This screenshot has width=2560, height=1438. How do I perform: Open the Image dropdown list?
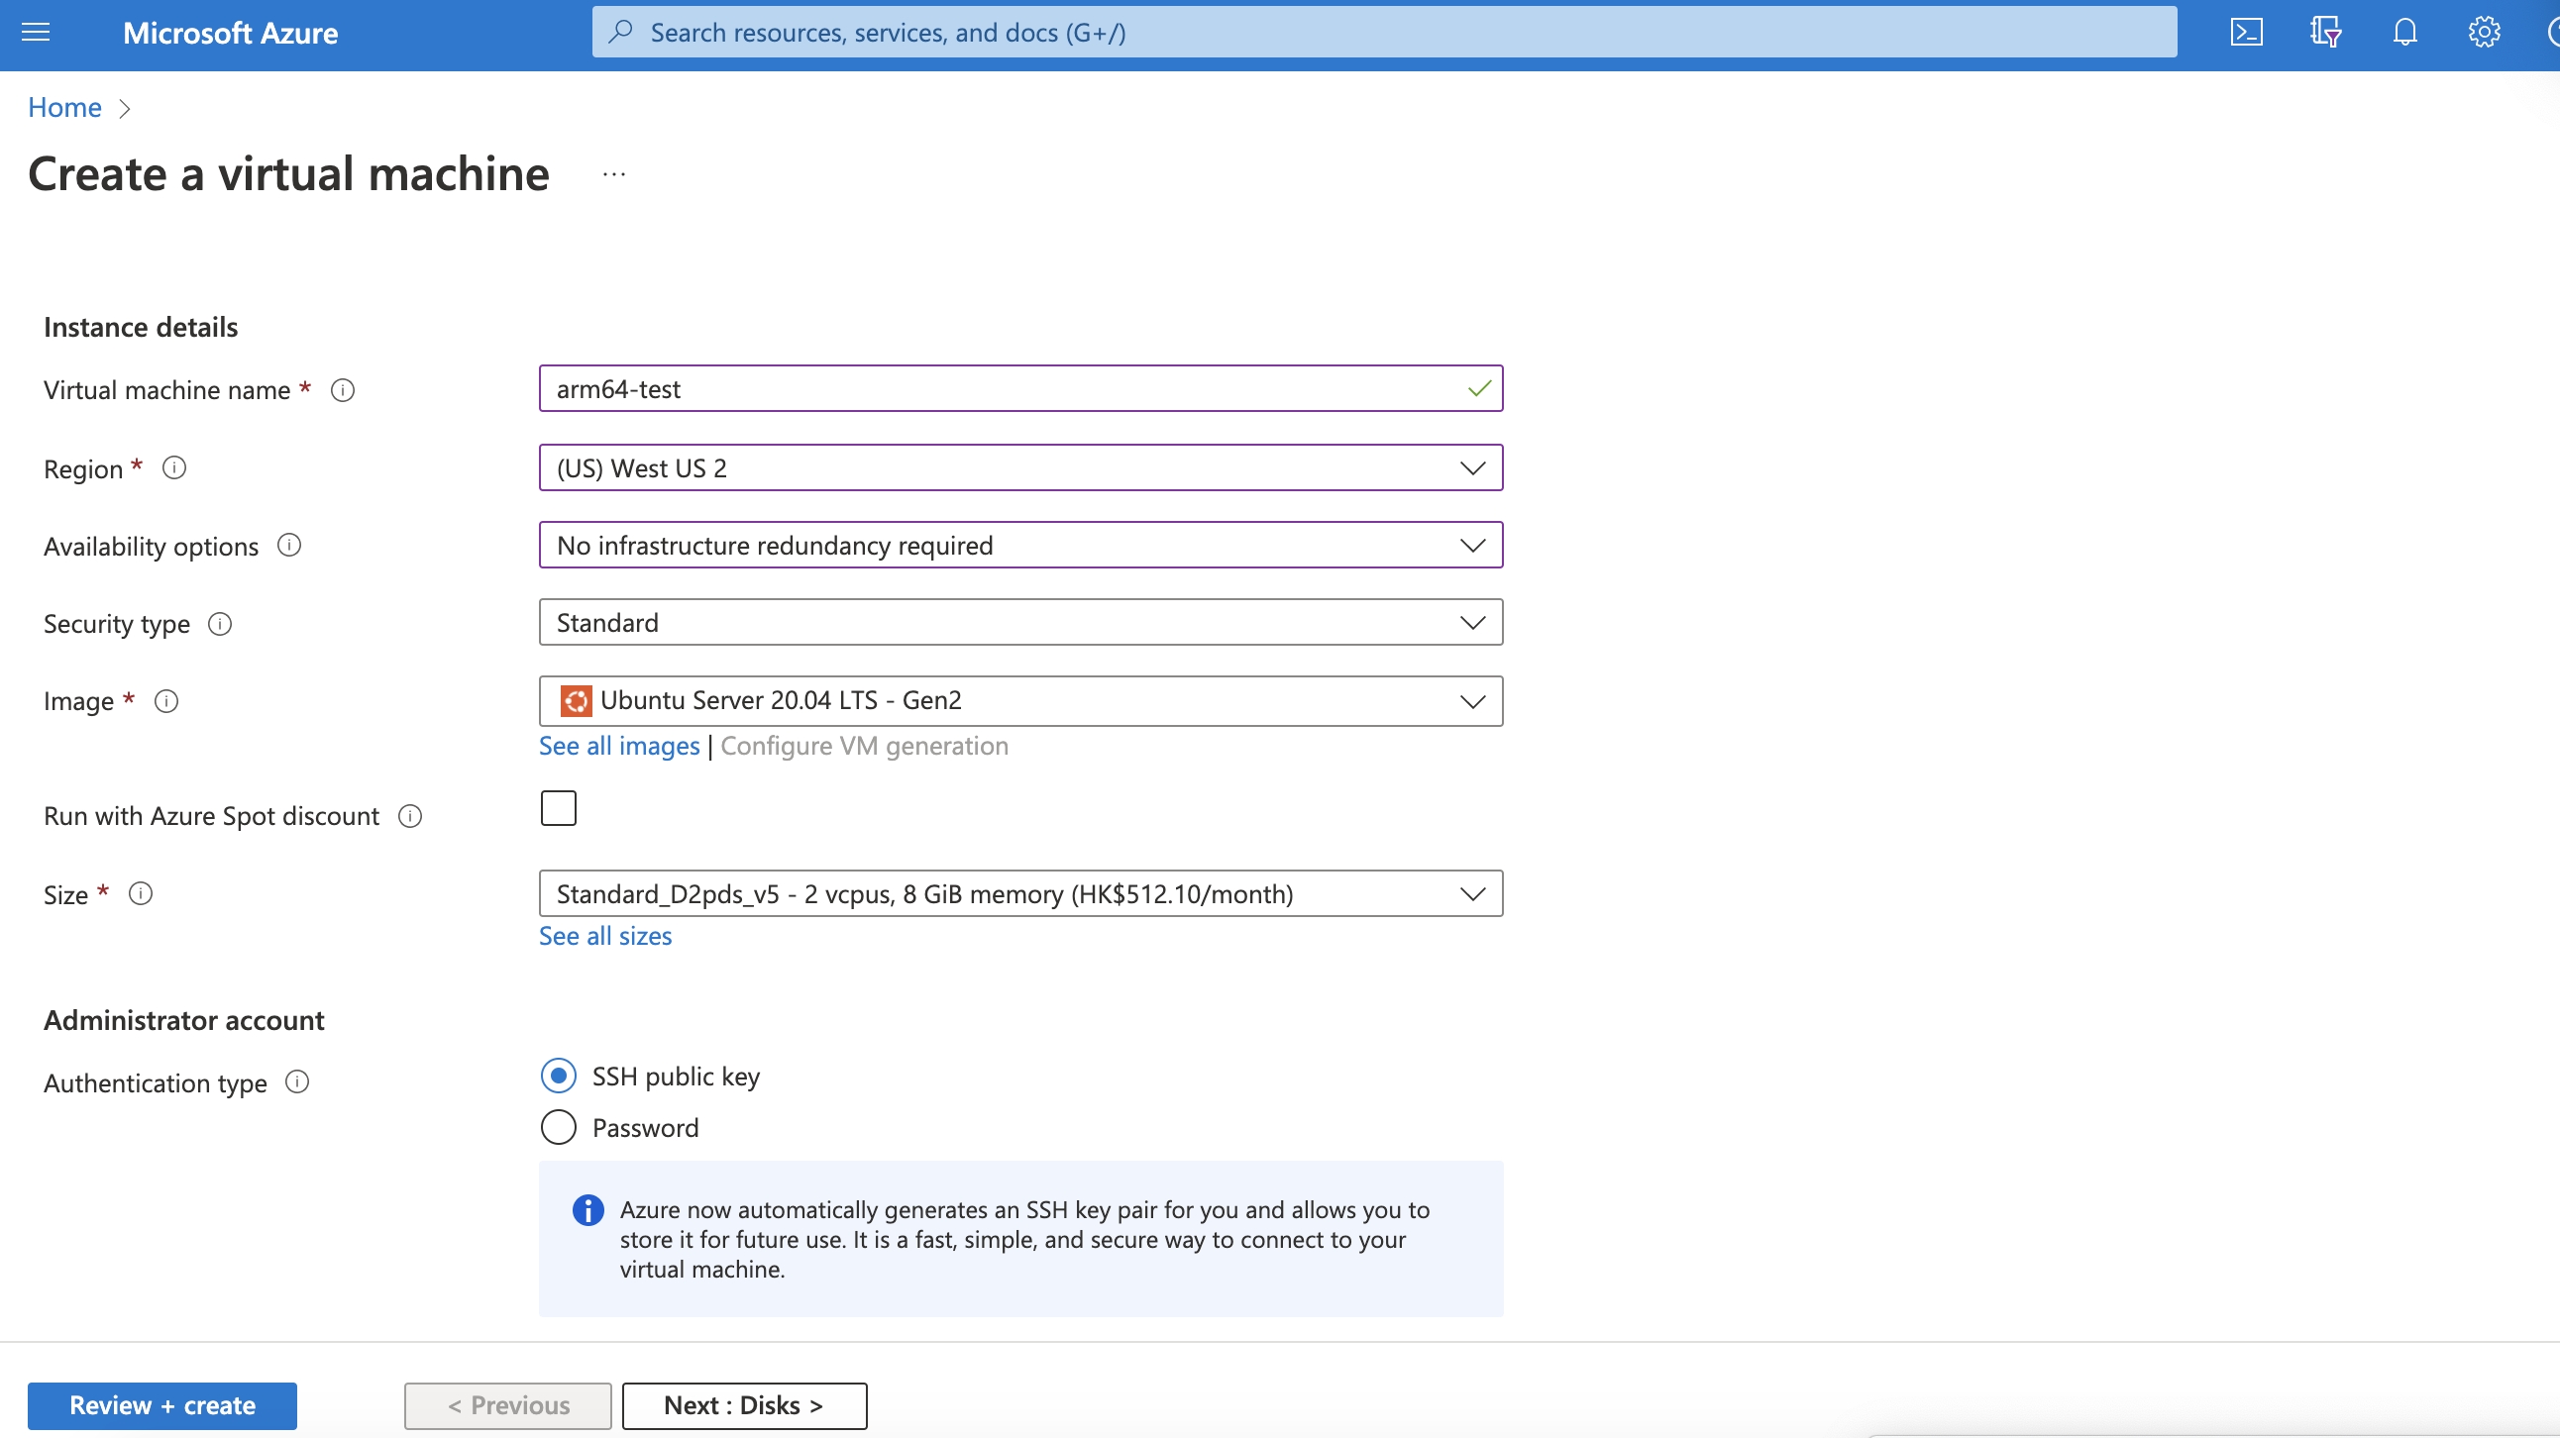pos(1019,701)
